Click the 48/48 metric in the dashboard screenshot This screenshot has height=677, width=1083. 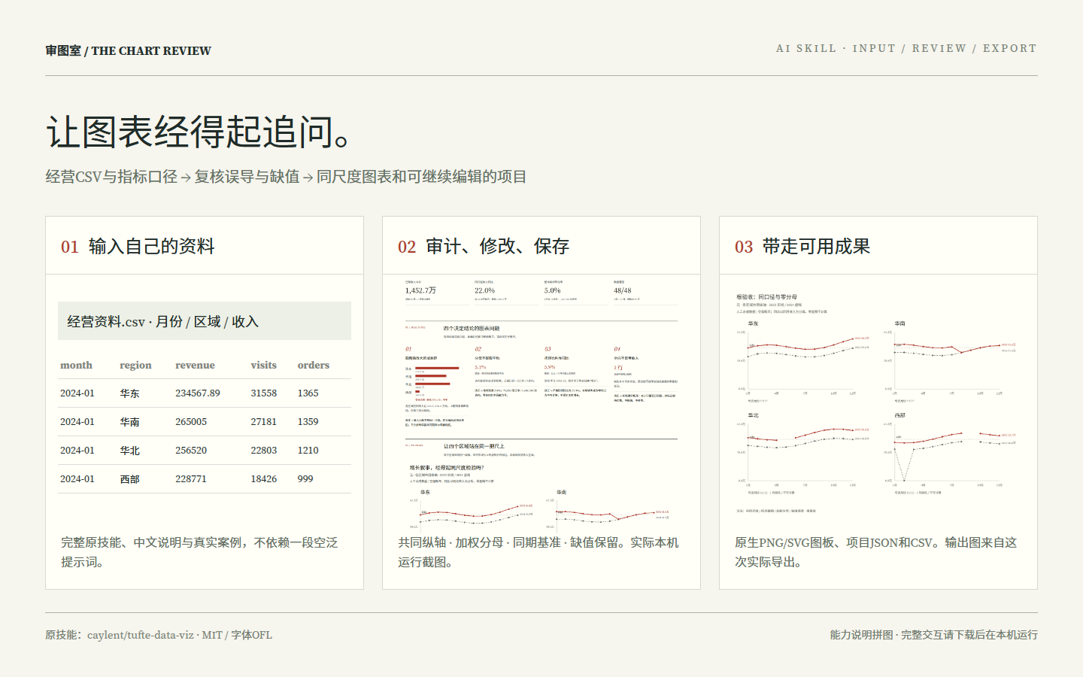click(x=622, y=290)
